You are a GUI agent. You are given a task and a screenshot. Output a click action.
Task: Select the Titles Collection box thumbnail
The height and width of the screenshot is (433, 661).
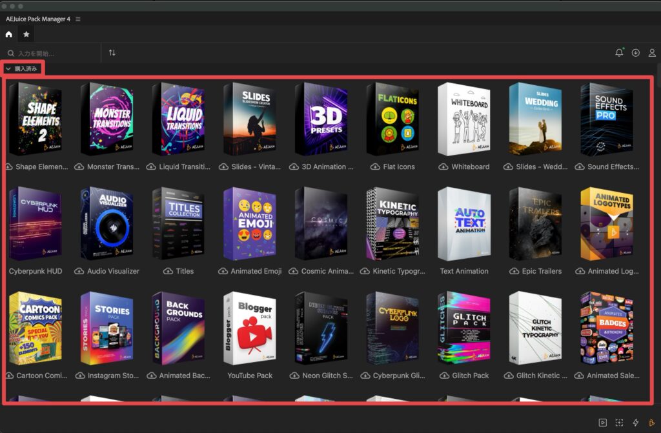[x=179, y=223]
